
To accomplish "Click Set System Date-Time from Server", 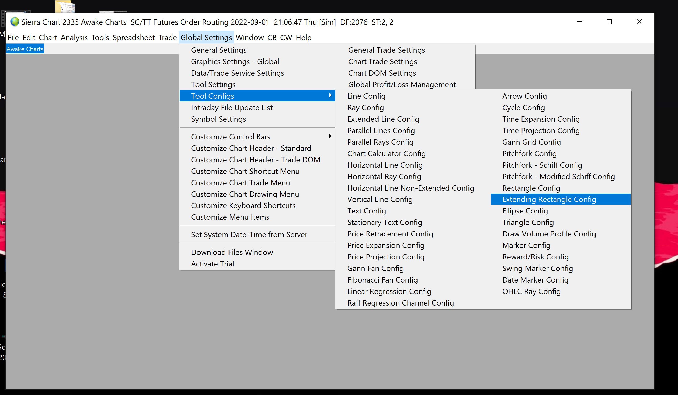I will coord(249,234).
